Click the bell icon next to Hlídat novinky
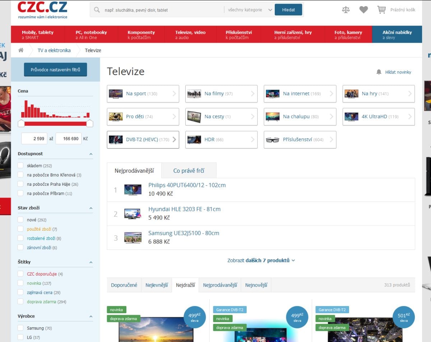Image resolution: width=431 pixels, height=342 pixels. pos(379,72)
